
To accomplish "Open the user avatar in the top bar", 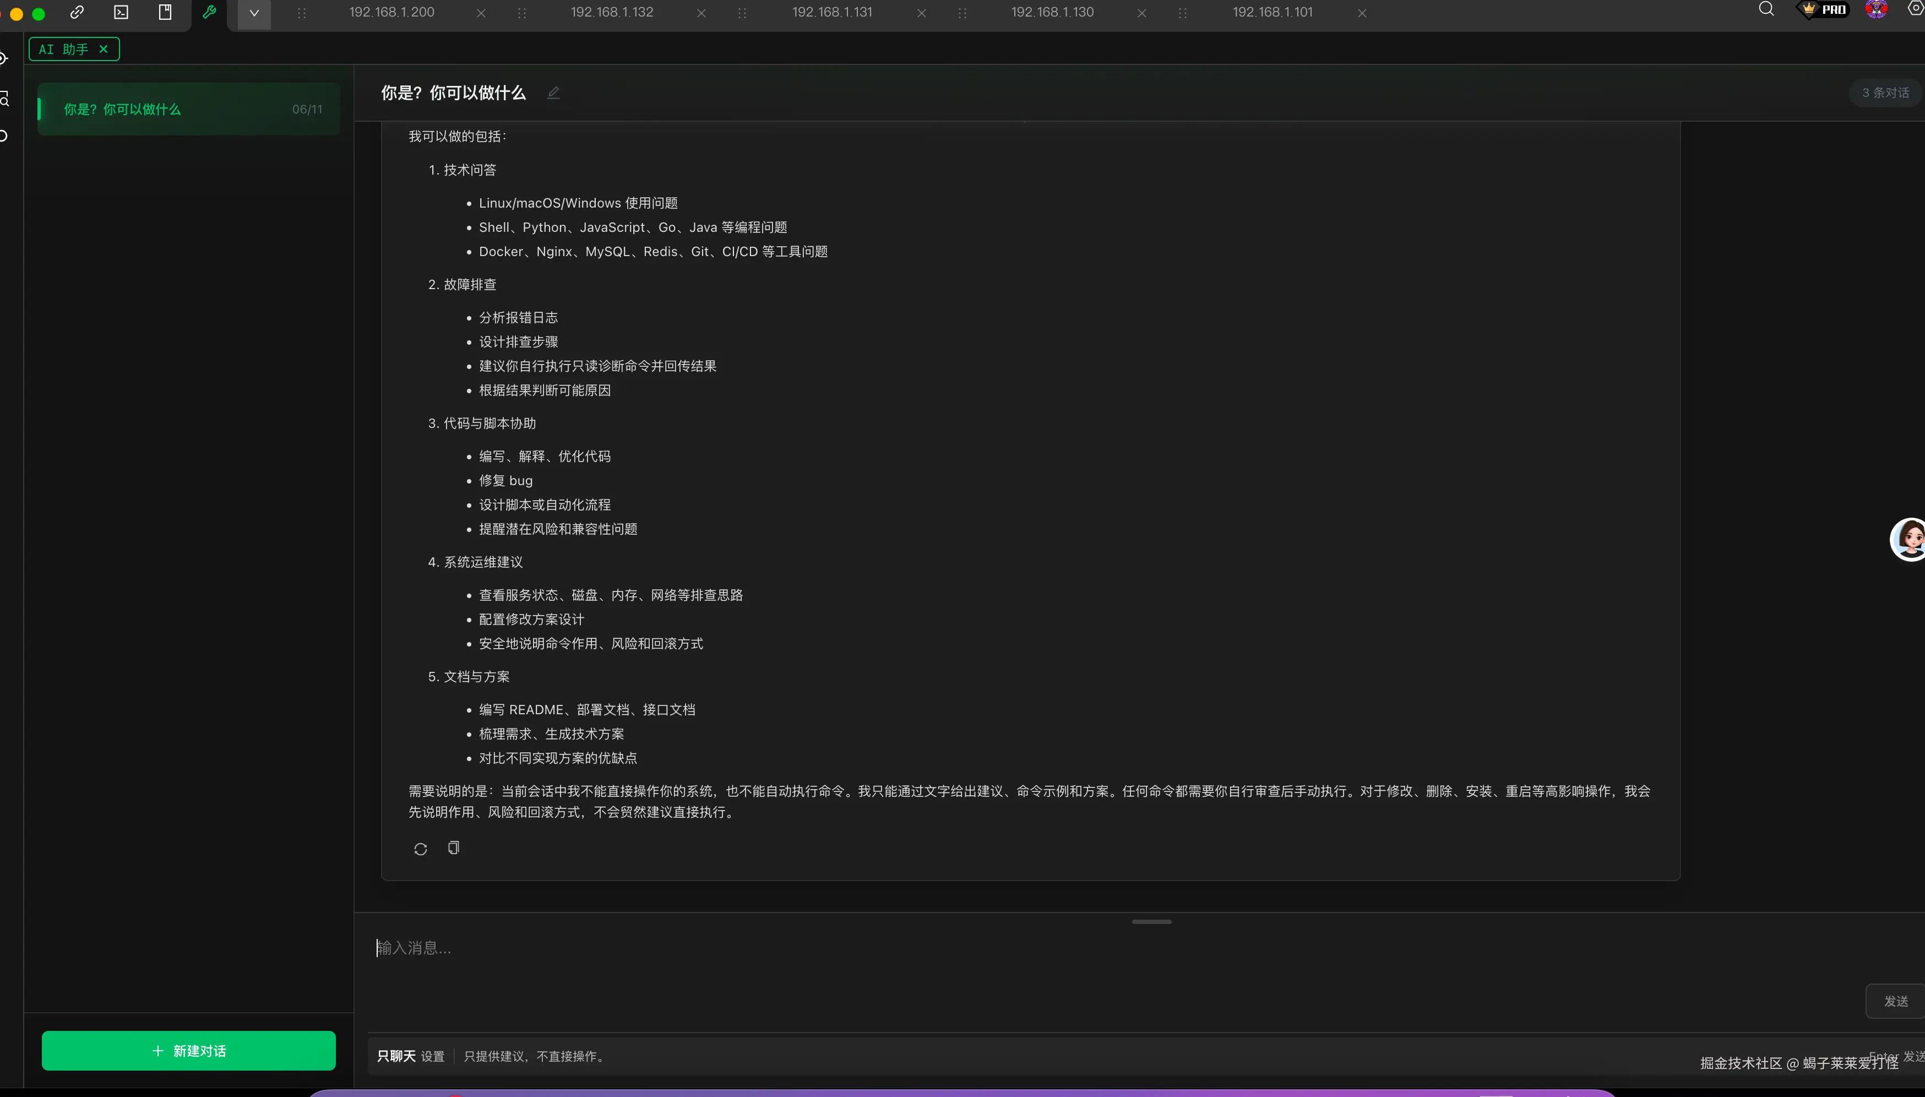I will [x=1876, y=9].
